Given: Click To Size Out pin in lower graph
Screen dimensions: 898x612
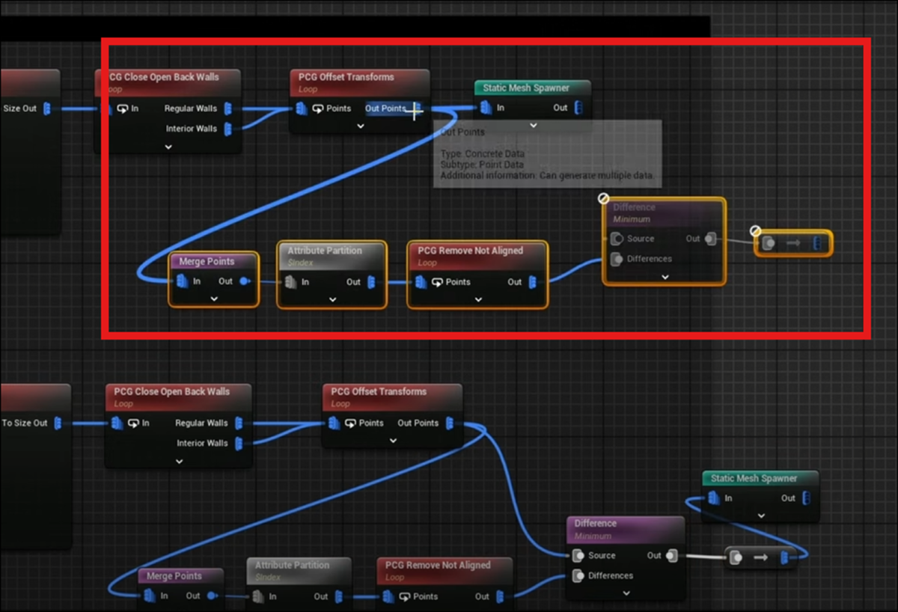Looking at the screenshot, I should [x=57, y=423].
